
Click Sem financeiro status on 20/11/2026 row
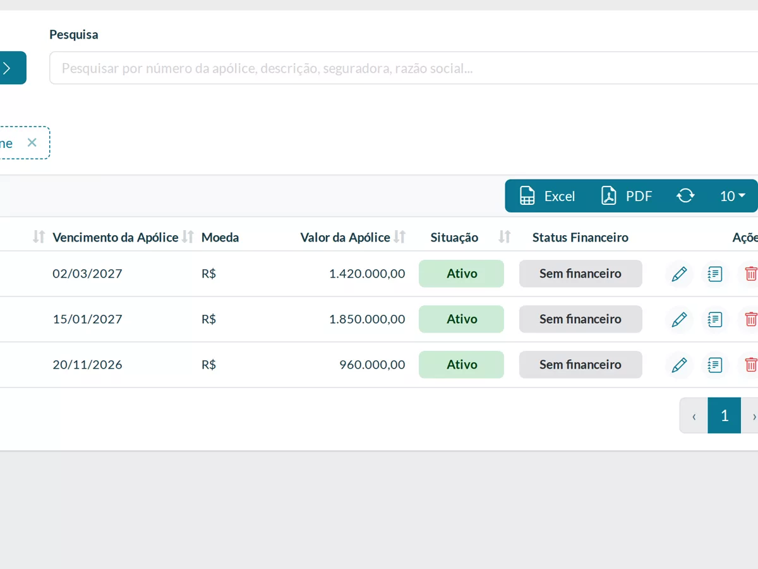581,365
